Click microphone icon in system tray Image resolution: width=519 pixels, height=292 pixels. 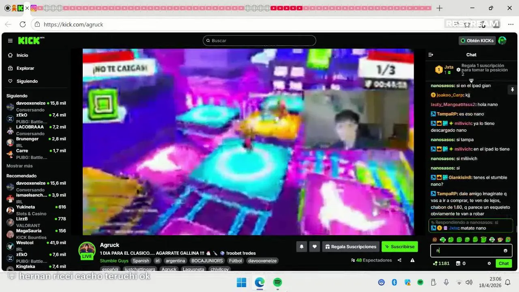tap(446, 282)
